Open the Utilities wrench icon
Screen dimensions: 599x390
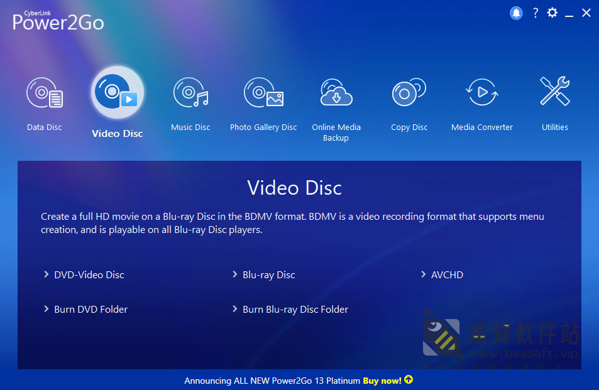554,91
